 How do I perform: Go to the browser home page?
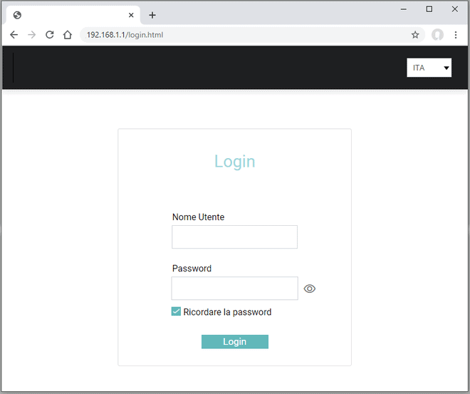pos(67,34)
